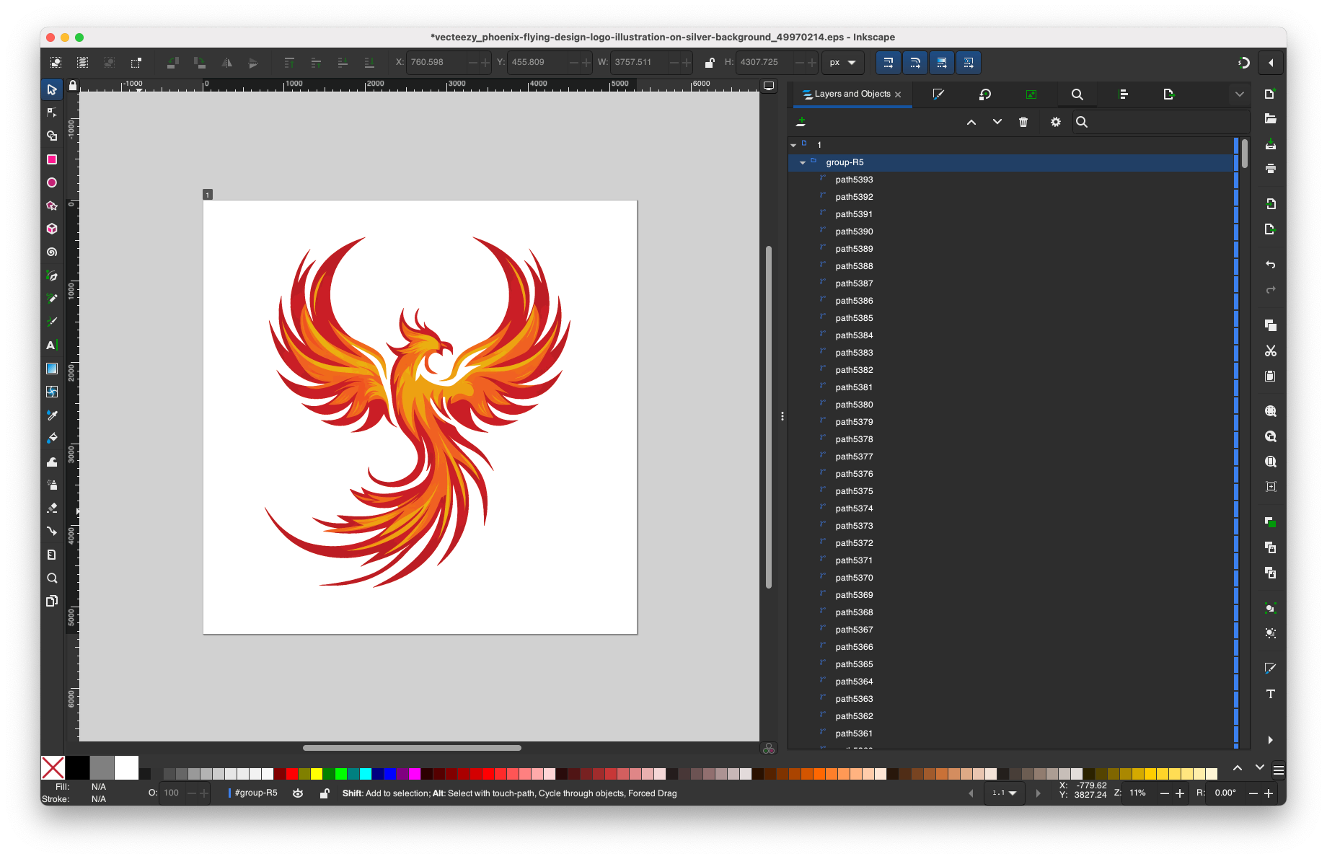Image resolution: width=1327 pixels, height=859 pixels.
Task: Toggle the canvas guide lock
Action: tap(73, 86)
